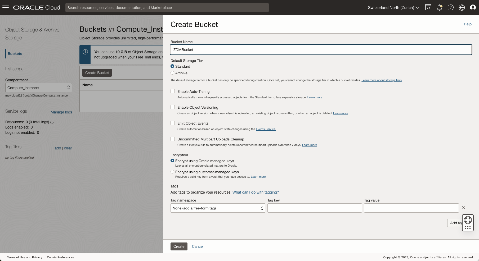
Task: Enable Auto-Tiering checkbox
Action: coord(173,91)
